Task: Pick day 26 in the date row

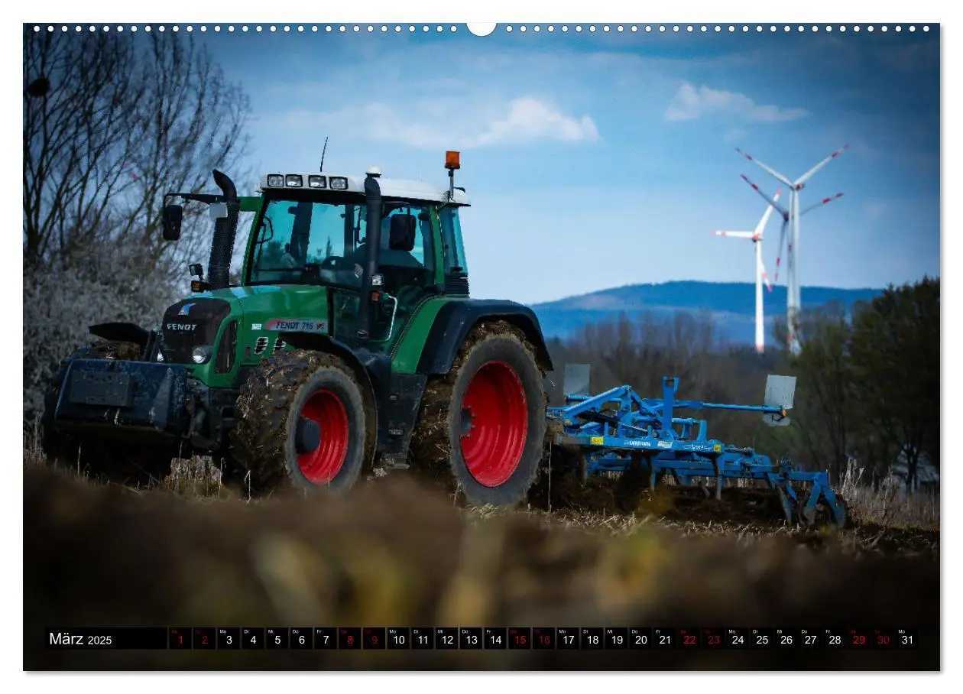Action: (x=785, y=639)
